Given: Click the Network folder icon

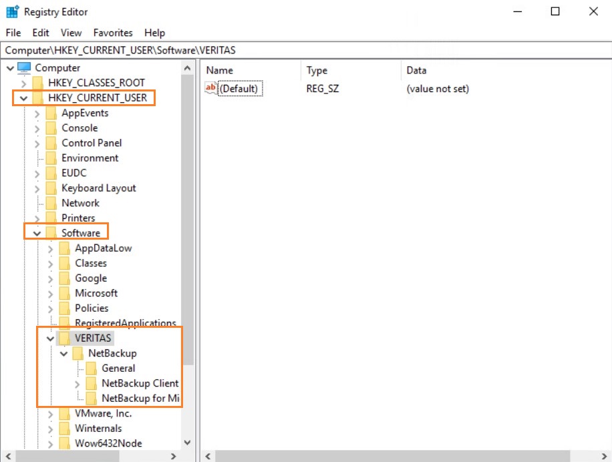Looking at the screenshot, I should [x=51, y=203].
